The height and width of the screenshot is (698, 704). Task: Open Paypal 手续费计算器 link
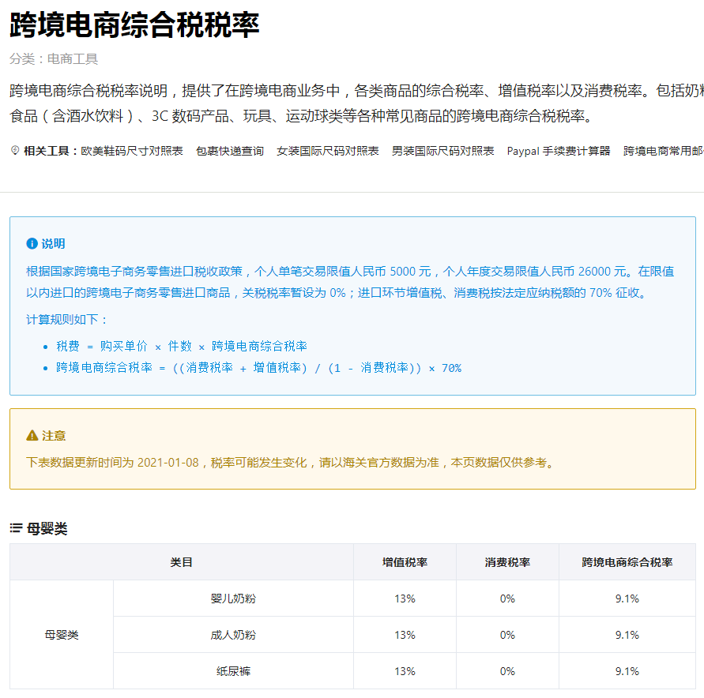click(x=559, y=151)
